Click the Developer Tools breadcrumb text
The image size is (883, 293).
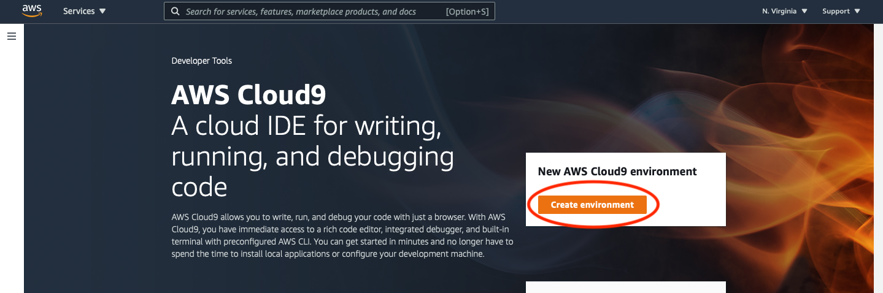coord(202,61)
